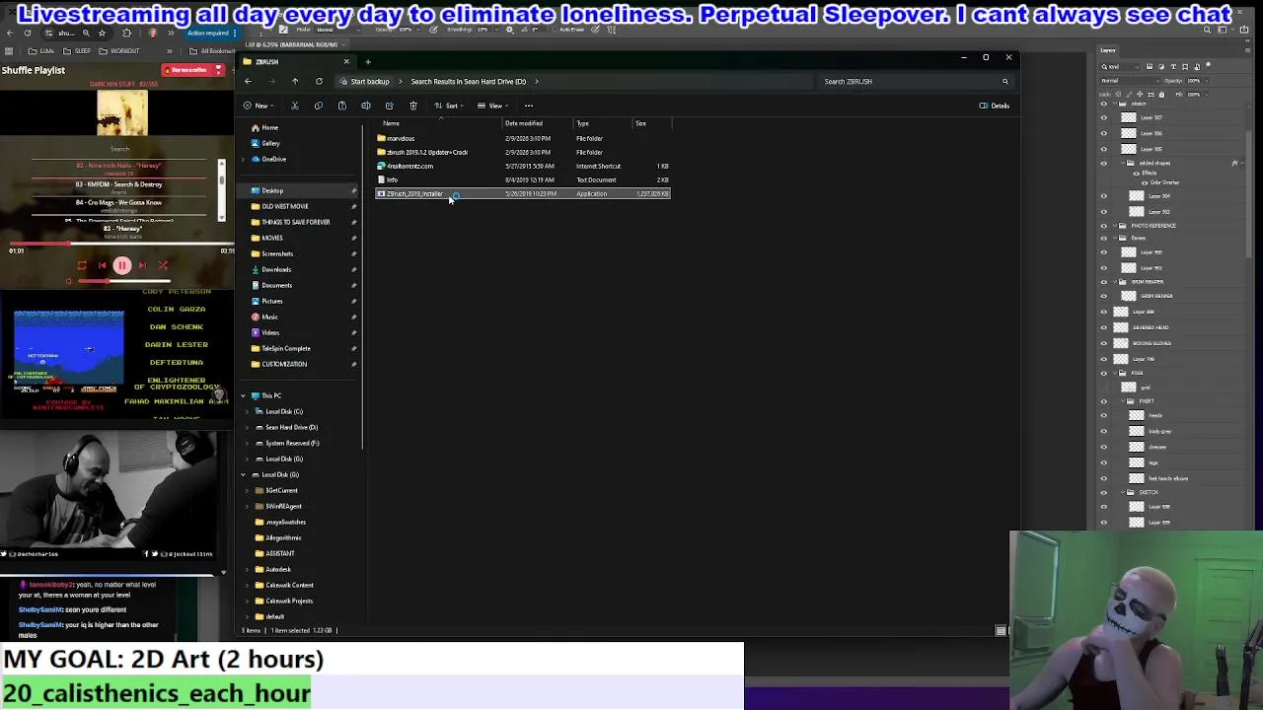Toggle visibility of GRIM REAPER group
1263x710 pixels.
click(1104, 282)
